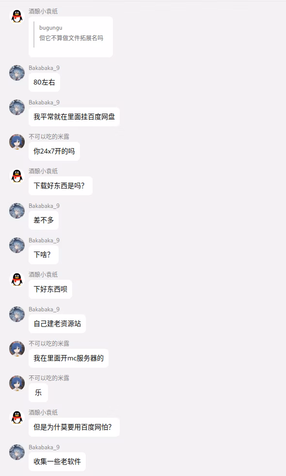Select the message bubble '我平常就在里面挂百度网盘'
The image size is (286, 476).
pyautogui.click(x=74, y=117)
